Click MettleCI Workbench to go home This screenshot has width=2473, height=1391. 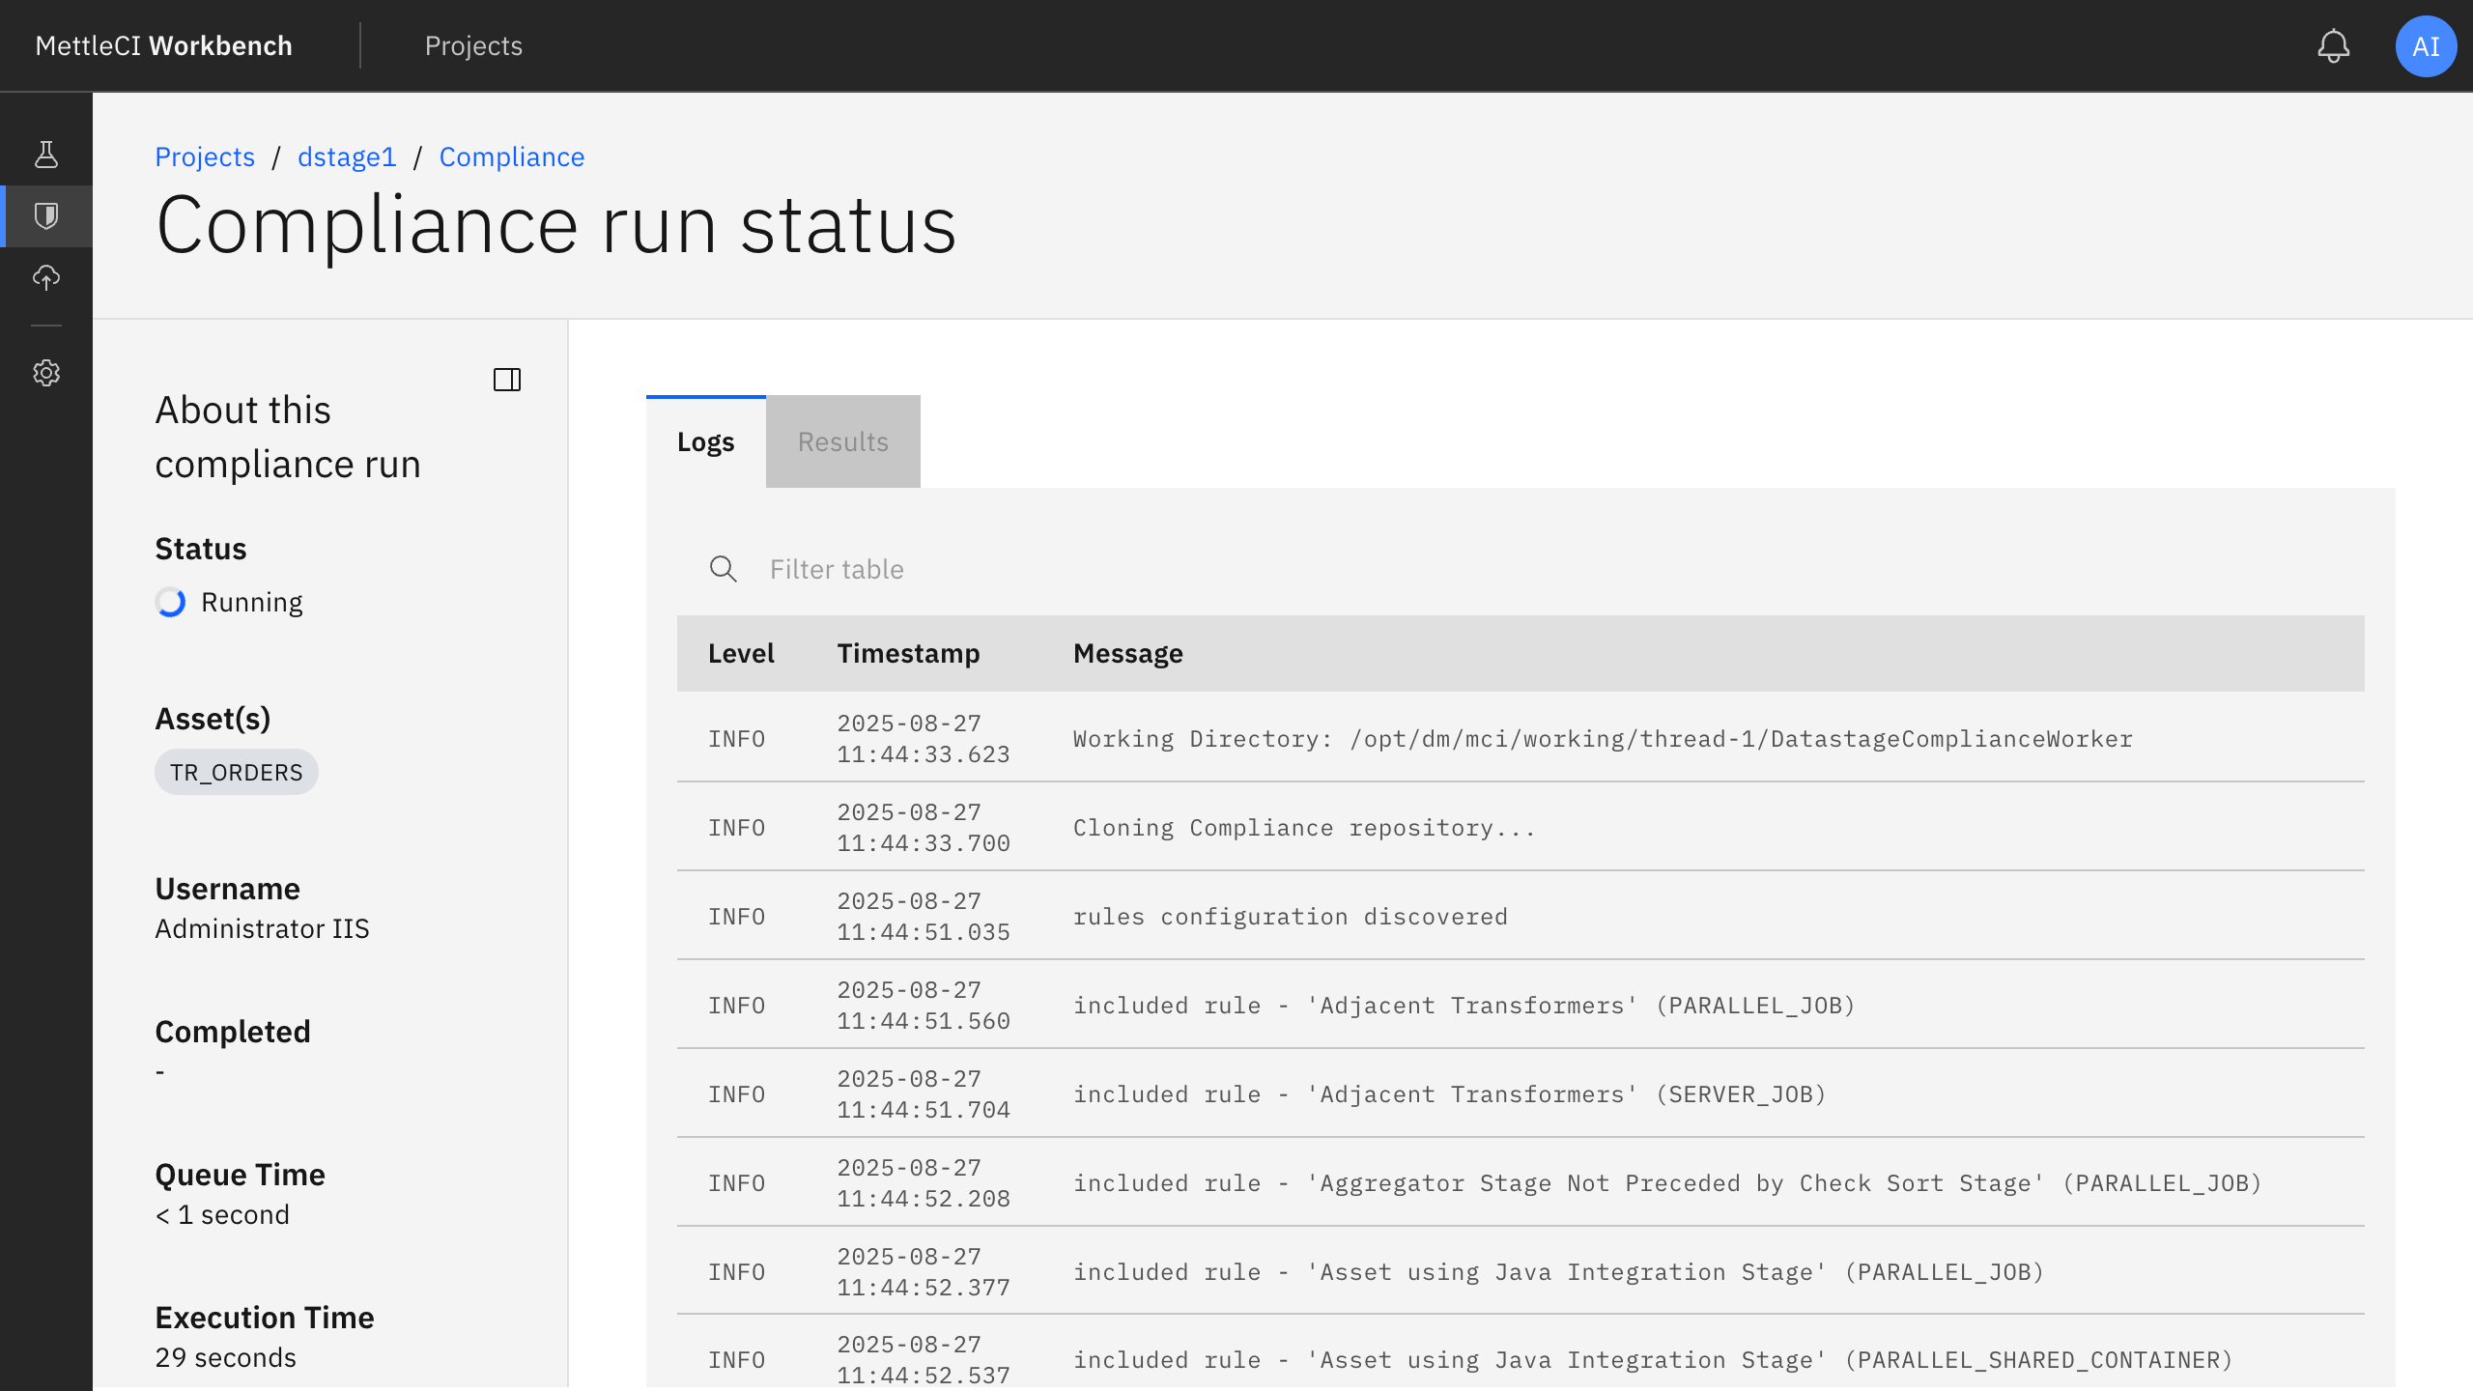[x=163, y=45]
